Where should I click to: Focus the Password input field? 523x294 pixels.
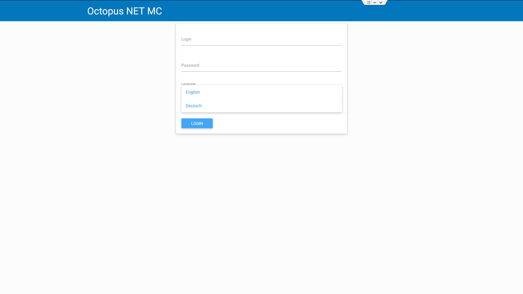(x=261, y=66)
